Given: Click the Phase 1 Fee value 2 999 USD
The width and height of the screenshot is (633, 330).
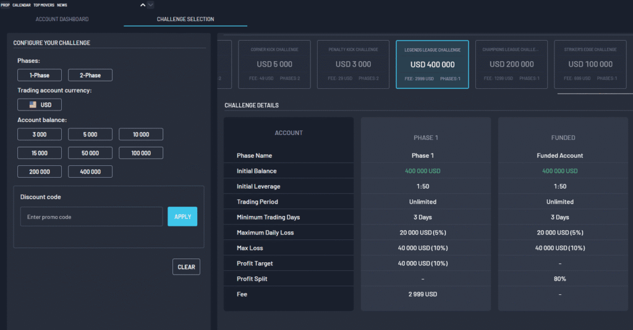Looking at the screenshot, I should tap(423, 294).
